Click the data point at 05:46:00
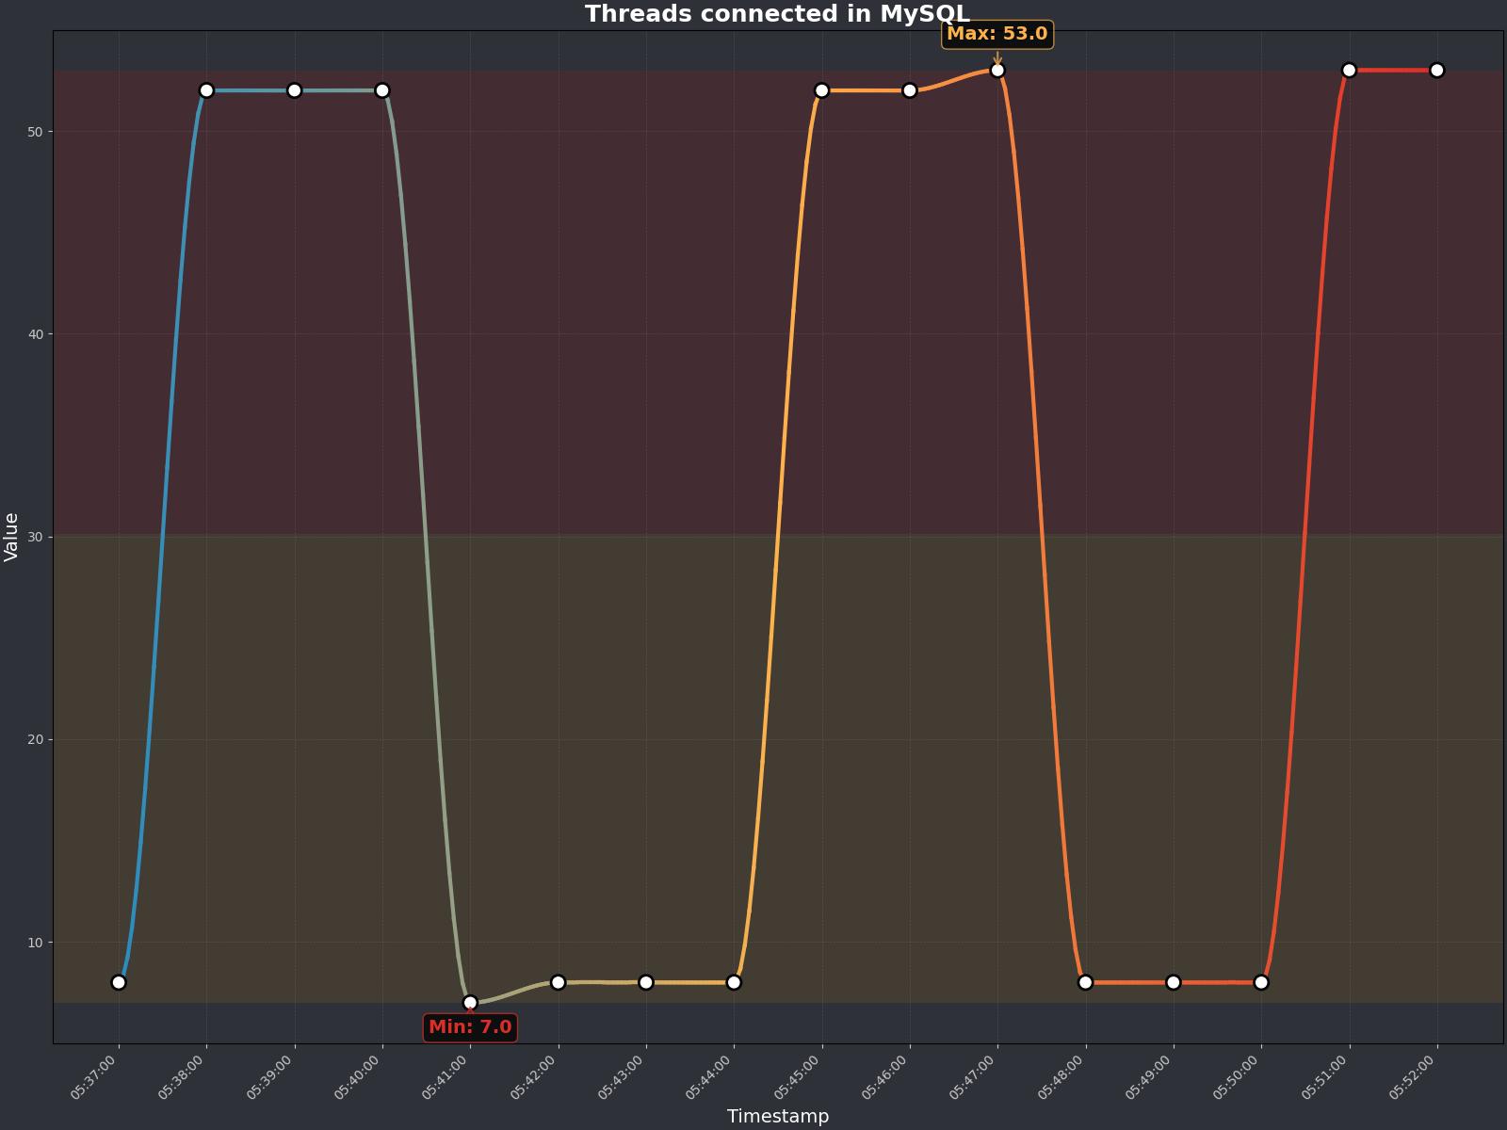The width and height of the screenshot is (1507, 1130). pyautogui.click(x=910, y=90)
